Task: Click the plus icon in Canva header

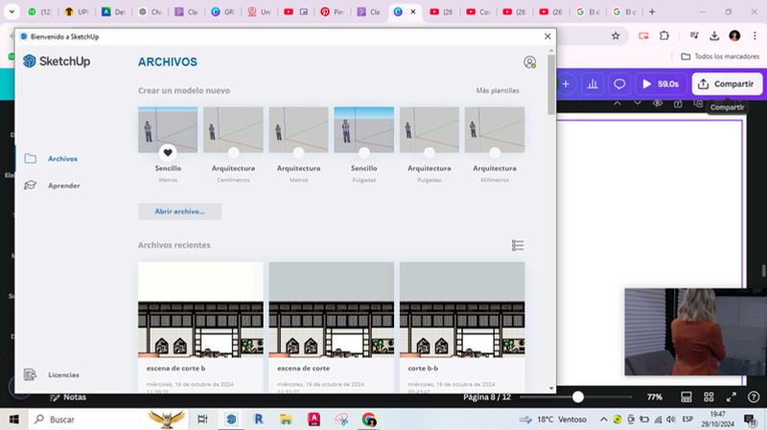Action: 566,84
